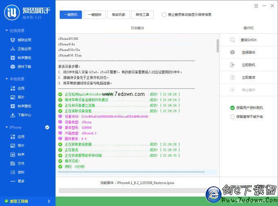
Task: Click the 停止操作 stop icon
Action: [232, 90]
